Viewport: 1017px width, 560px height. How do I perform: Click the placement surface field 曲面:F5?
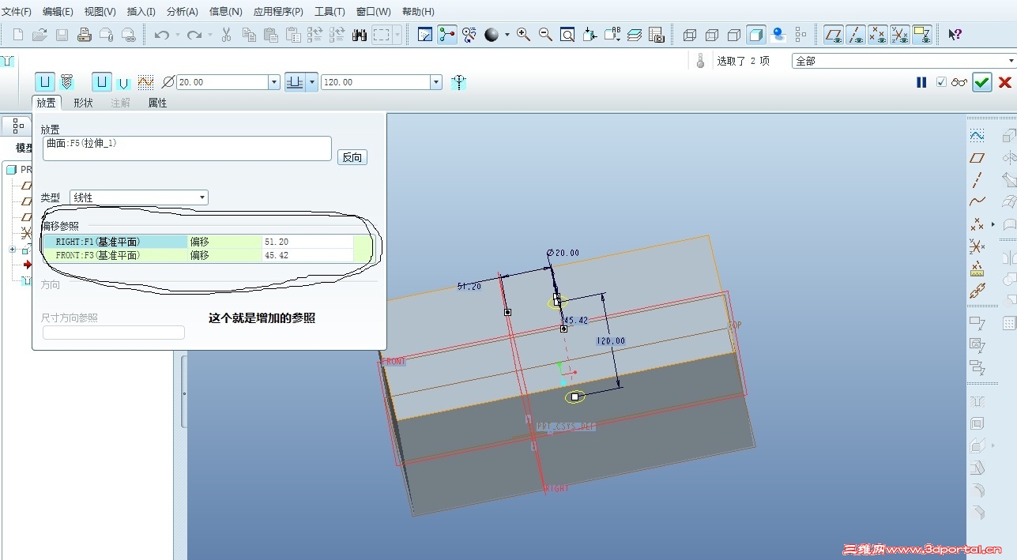[x=186, y=148]
